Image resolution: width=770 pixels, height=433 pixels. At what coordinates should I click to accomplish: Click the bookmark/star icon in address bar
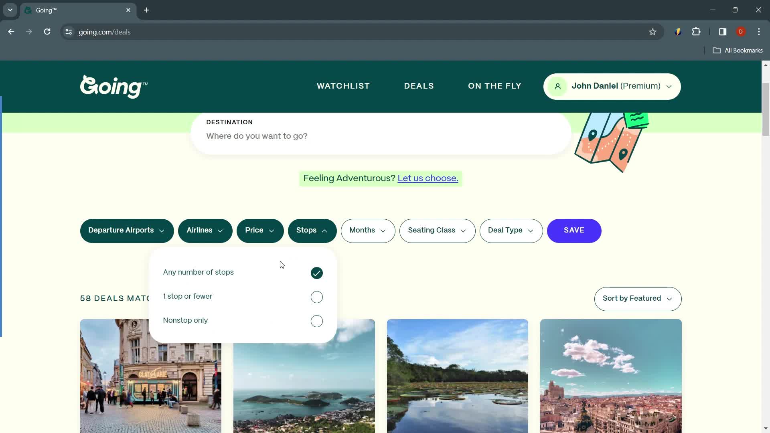(x=654, y=32)
